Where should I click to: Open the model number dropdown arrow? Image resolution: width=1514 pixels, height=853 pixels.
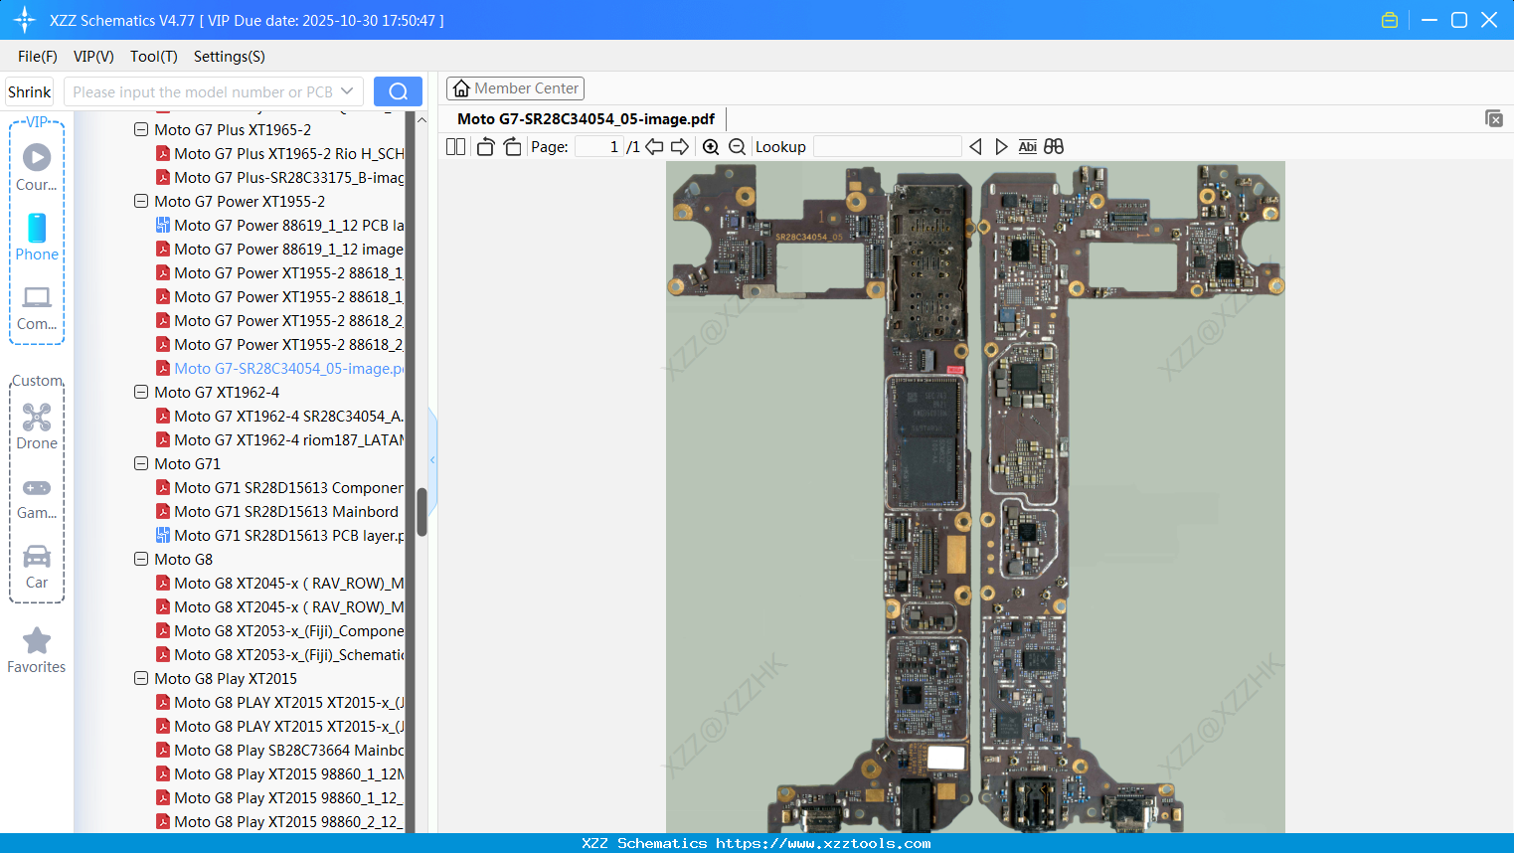[347, 91]
